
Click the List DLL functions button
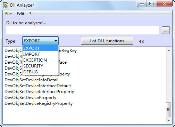click(x=107, y=41)
